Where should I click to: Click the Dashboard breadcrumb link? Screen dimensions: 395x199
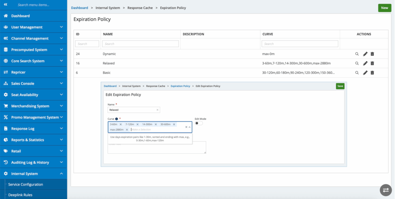click(79, 8)
